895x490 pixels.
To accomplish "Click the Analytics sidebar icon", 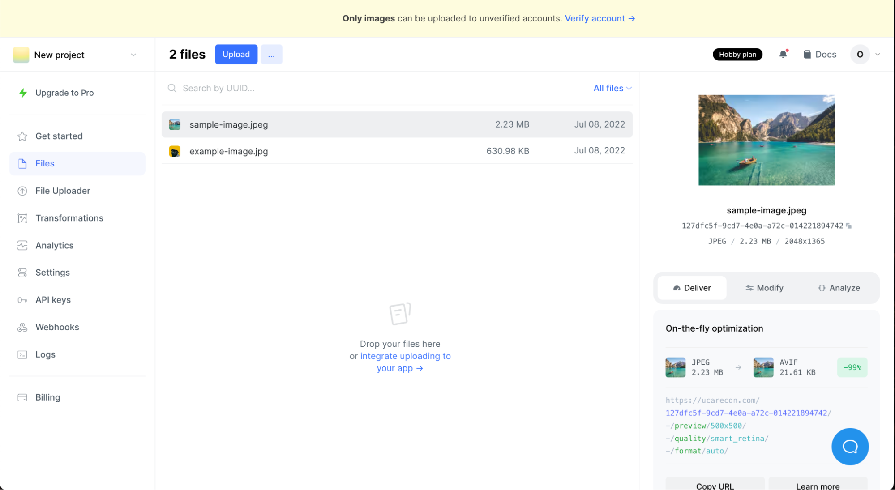I will [22, 245].
